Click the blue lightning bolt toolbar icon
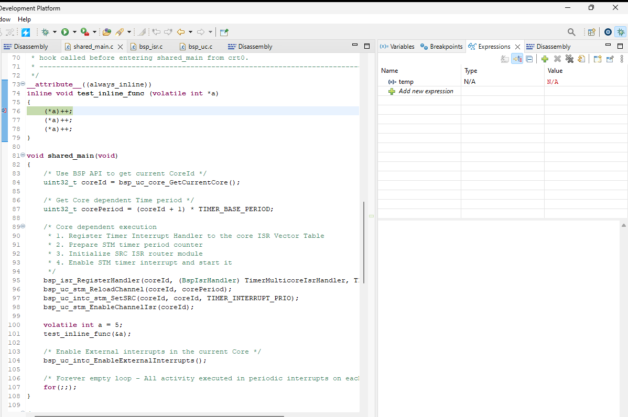The image size is (628, 417). pyautogui.click(x=25, y=32)
